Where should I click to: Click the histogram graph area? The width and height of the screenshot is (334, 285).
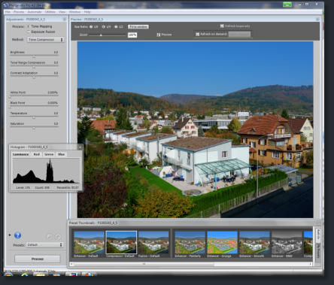click(46, 171)
